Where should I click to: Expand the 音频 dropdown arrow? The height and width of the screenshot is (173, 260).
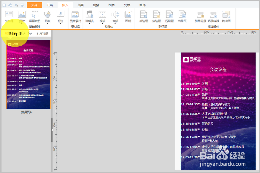click(115, 24)
